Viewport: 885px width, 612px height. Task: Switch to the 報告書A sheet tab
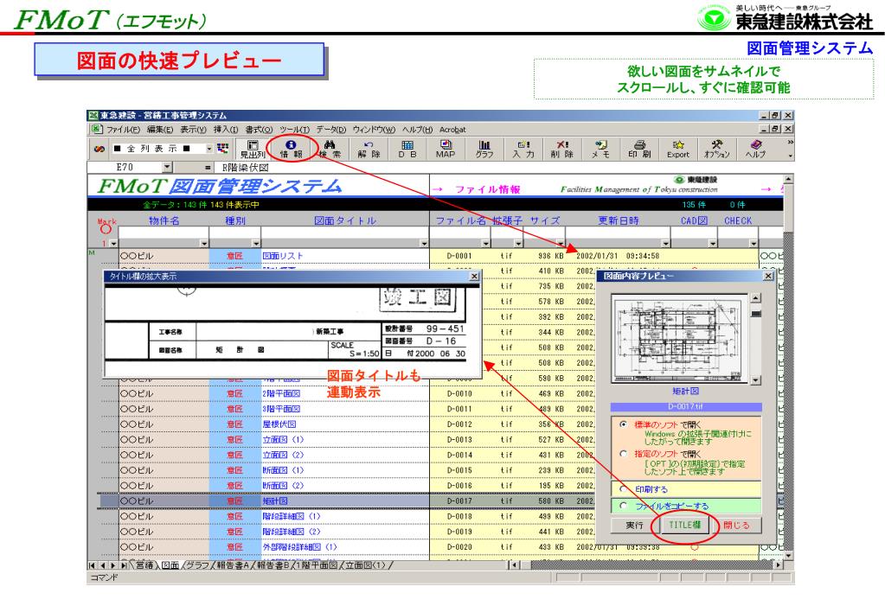click(233, 564)
